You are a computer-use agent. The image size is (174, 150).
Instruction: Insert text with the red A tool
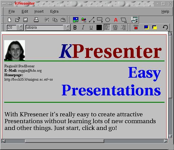tap(116, 20)
